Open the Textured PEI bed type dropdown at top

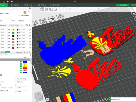(x=25, y=15)
